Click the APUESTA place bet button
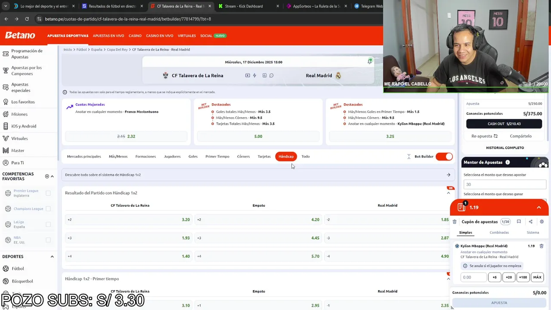551x310 pixels. click(499, 303)
